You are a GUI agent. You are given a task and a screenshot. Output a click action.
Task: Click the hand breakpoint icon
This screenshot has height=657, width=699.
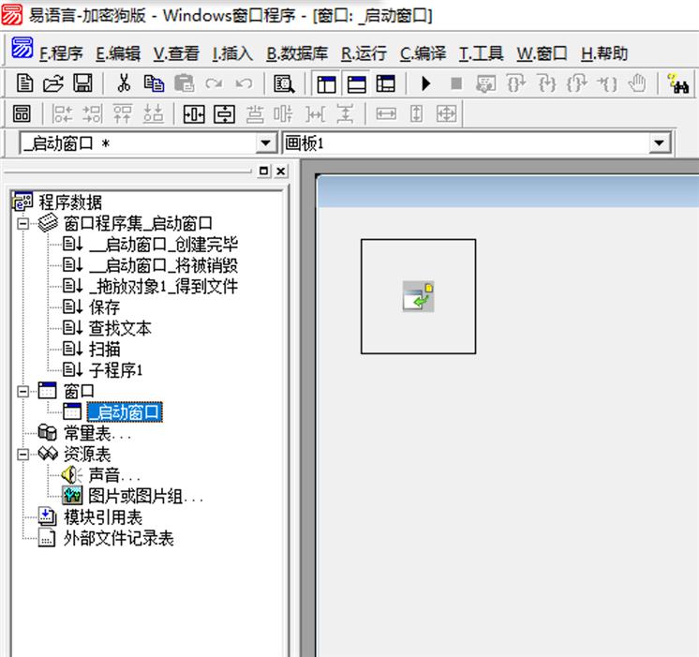(x=637, y=83)
